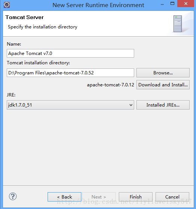
Task: Close the dialog with red X
Action: point(186,4)
